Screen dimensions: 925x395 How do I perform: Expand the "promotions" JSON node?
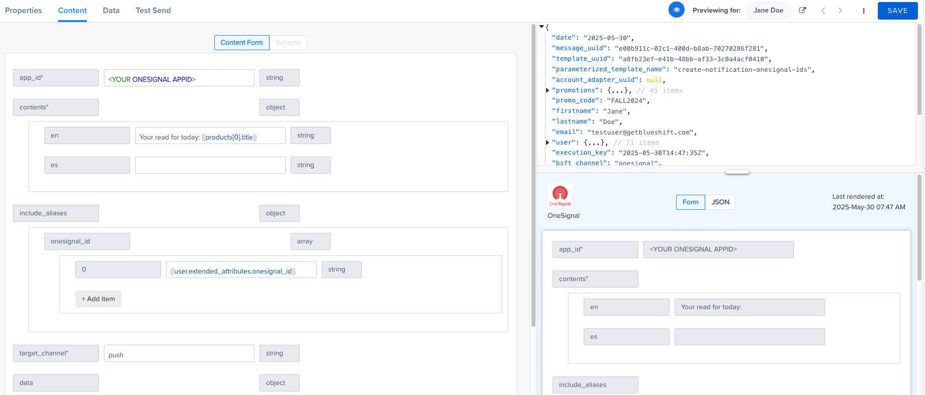pyautogui.click(x=548, y=90)
